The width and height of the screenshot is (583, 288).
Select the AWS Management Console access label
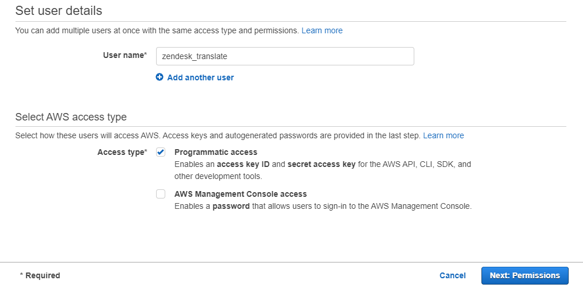coord(240,194)
